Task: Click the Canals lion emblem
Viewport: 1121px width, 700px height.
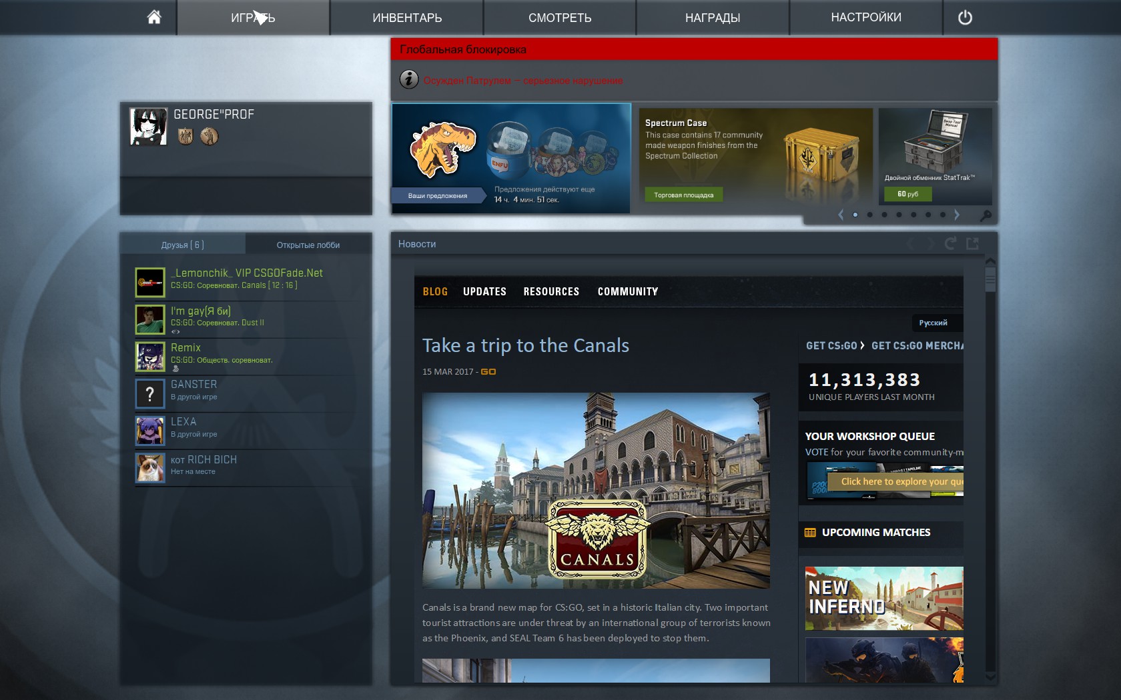Action: [597, 539]
